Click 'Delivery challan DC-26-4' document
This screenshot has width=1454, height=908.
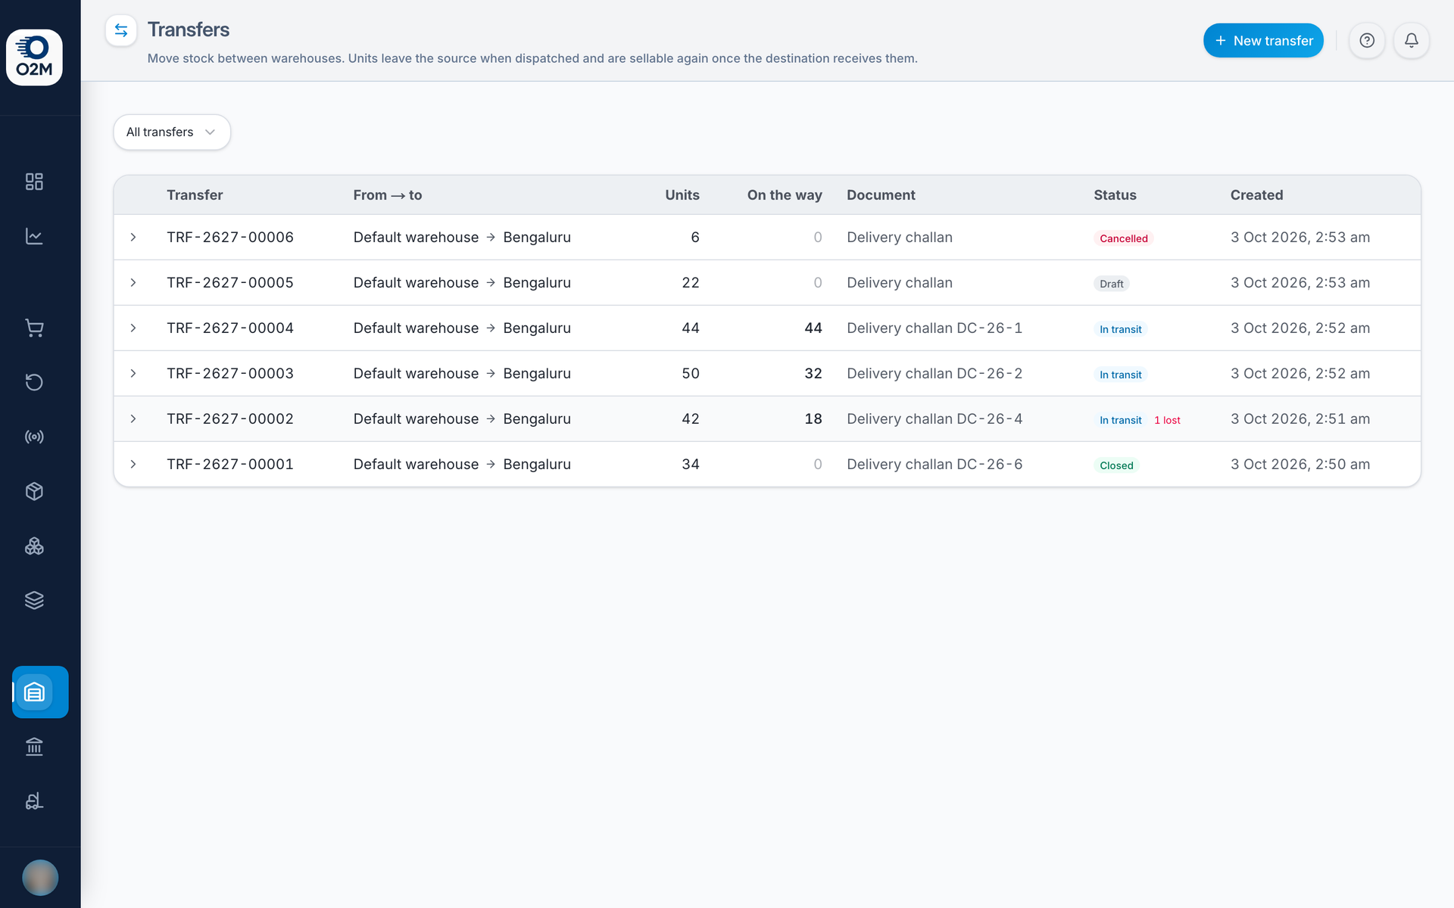pos(934,418)
